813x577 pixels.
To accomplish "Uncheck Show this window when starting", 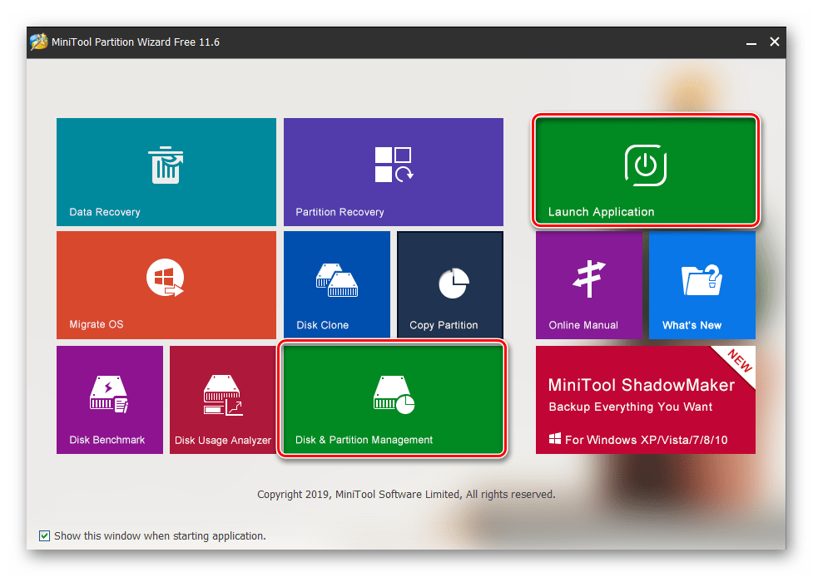I will 44,536.
